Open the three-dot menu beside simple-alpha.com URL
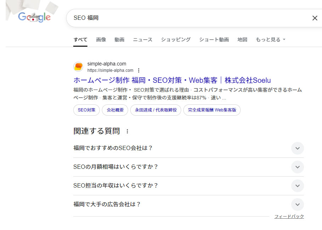The image size is (322, 230). coord(139,70)
